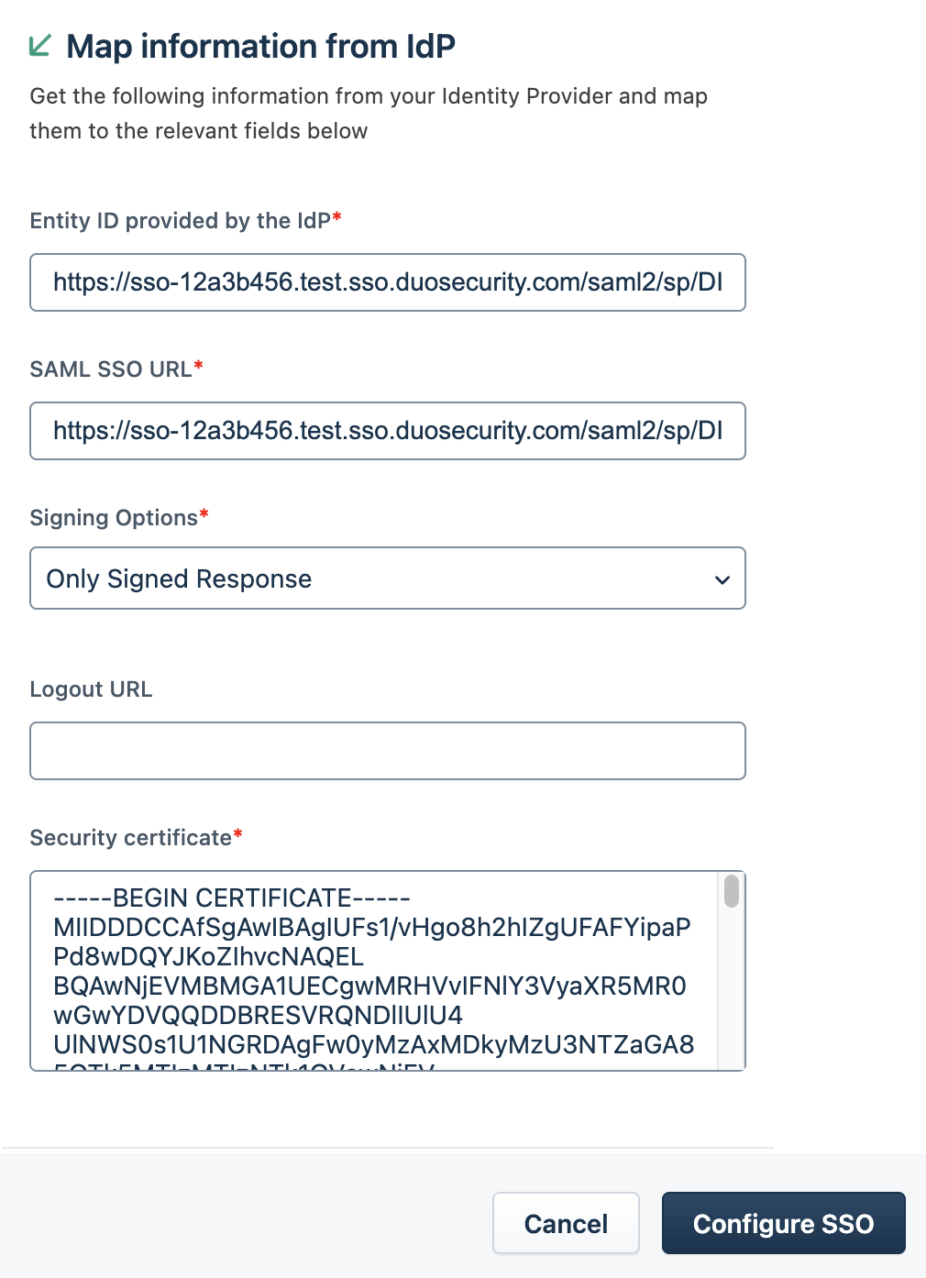
Task: Click inside the empty Logout URL field
Action: [x=387, y=750]
